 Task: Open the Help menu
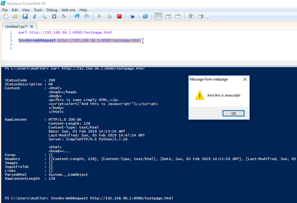[83, 10]
